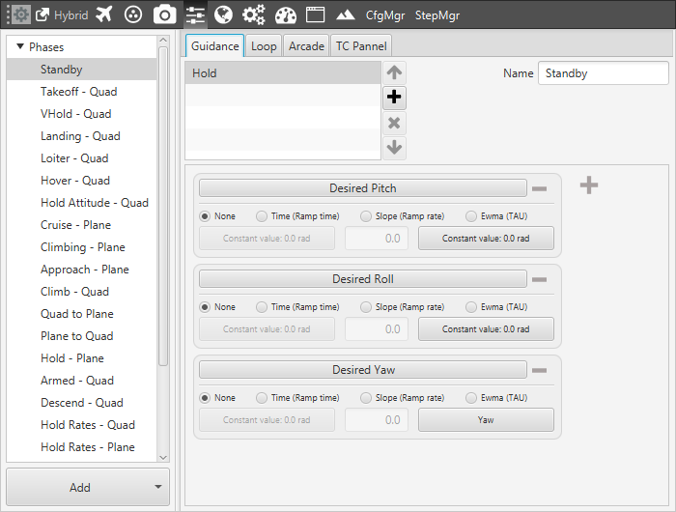Image resolution: width=676 pixels, height=512 pixels.
Task: Open the Desired Pitch variable selector
Action: 362,188
